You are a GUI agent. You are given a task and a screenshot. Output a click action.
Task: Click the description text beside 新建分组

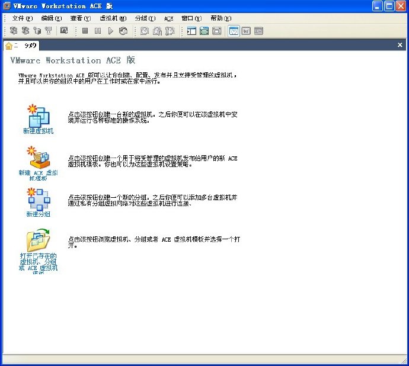[x=152, y=200]
